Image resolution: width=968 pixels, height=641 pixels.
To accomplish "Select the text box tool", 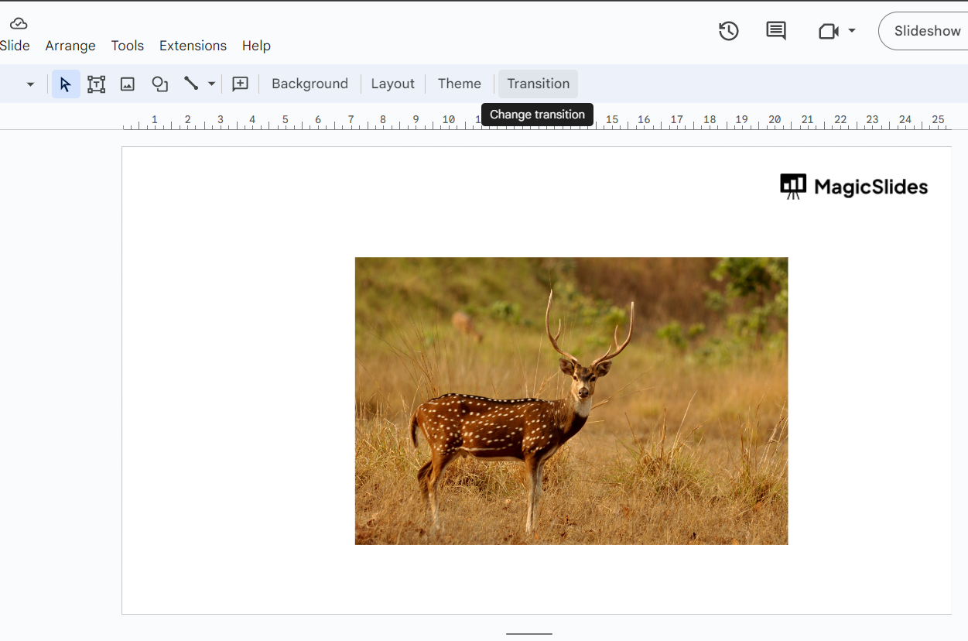I will 96,84.
